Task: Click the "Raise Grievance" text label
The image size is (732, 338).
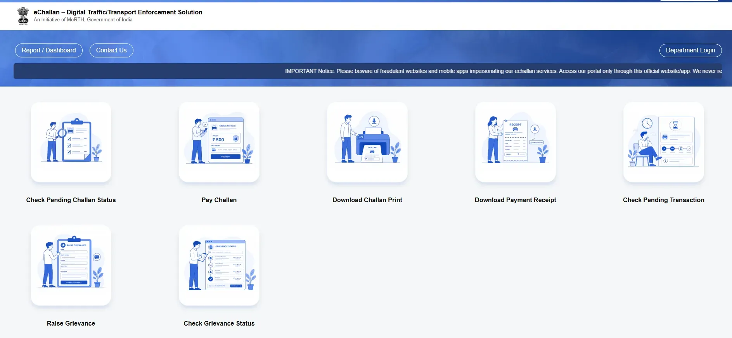Action: (71, 323)
